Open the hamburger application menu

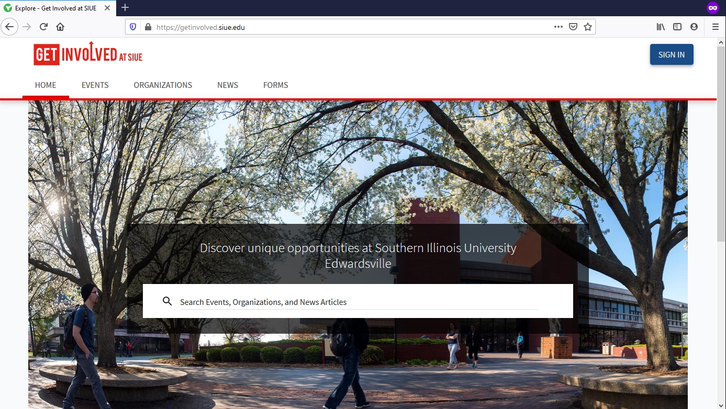point(716,27)
